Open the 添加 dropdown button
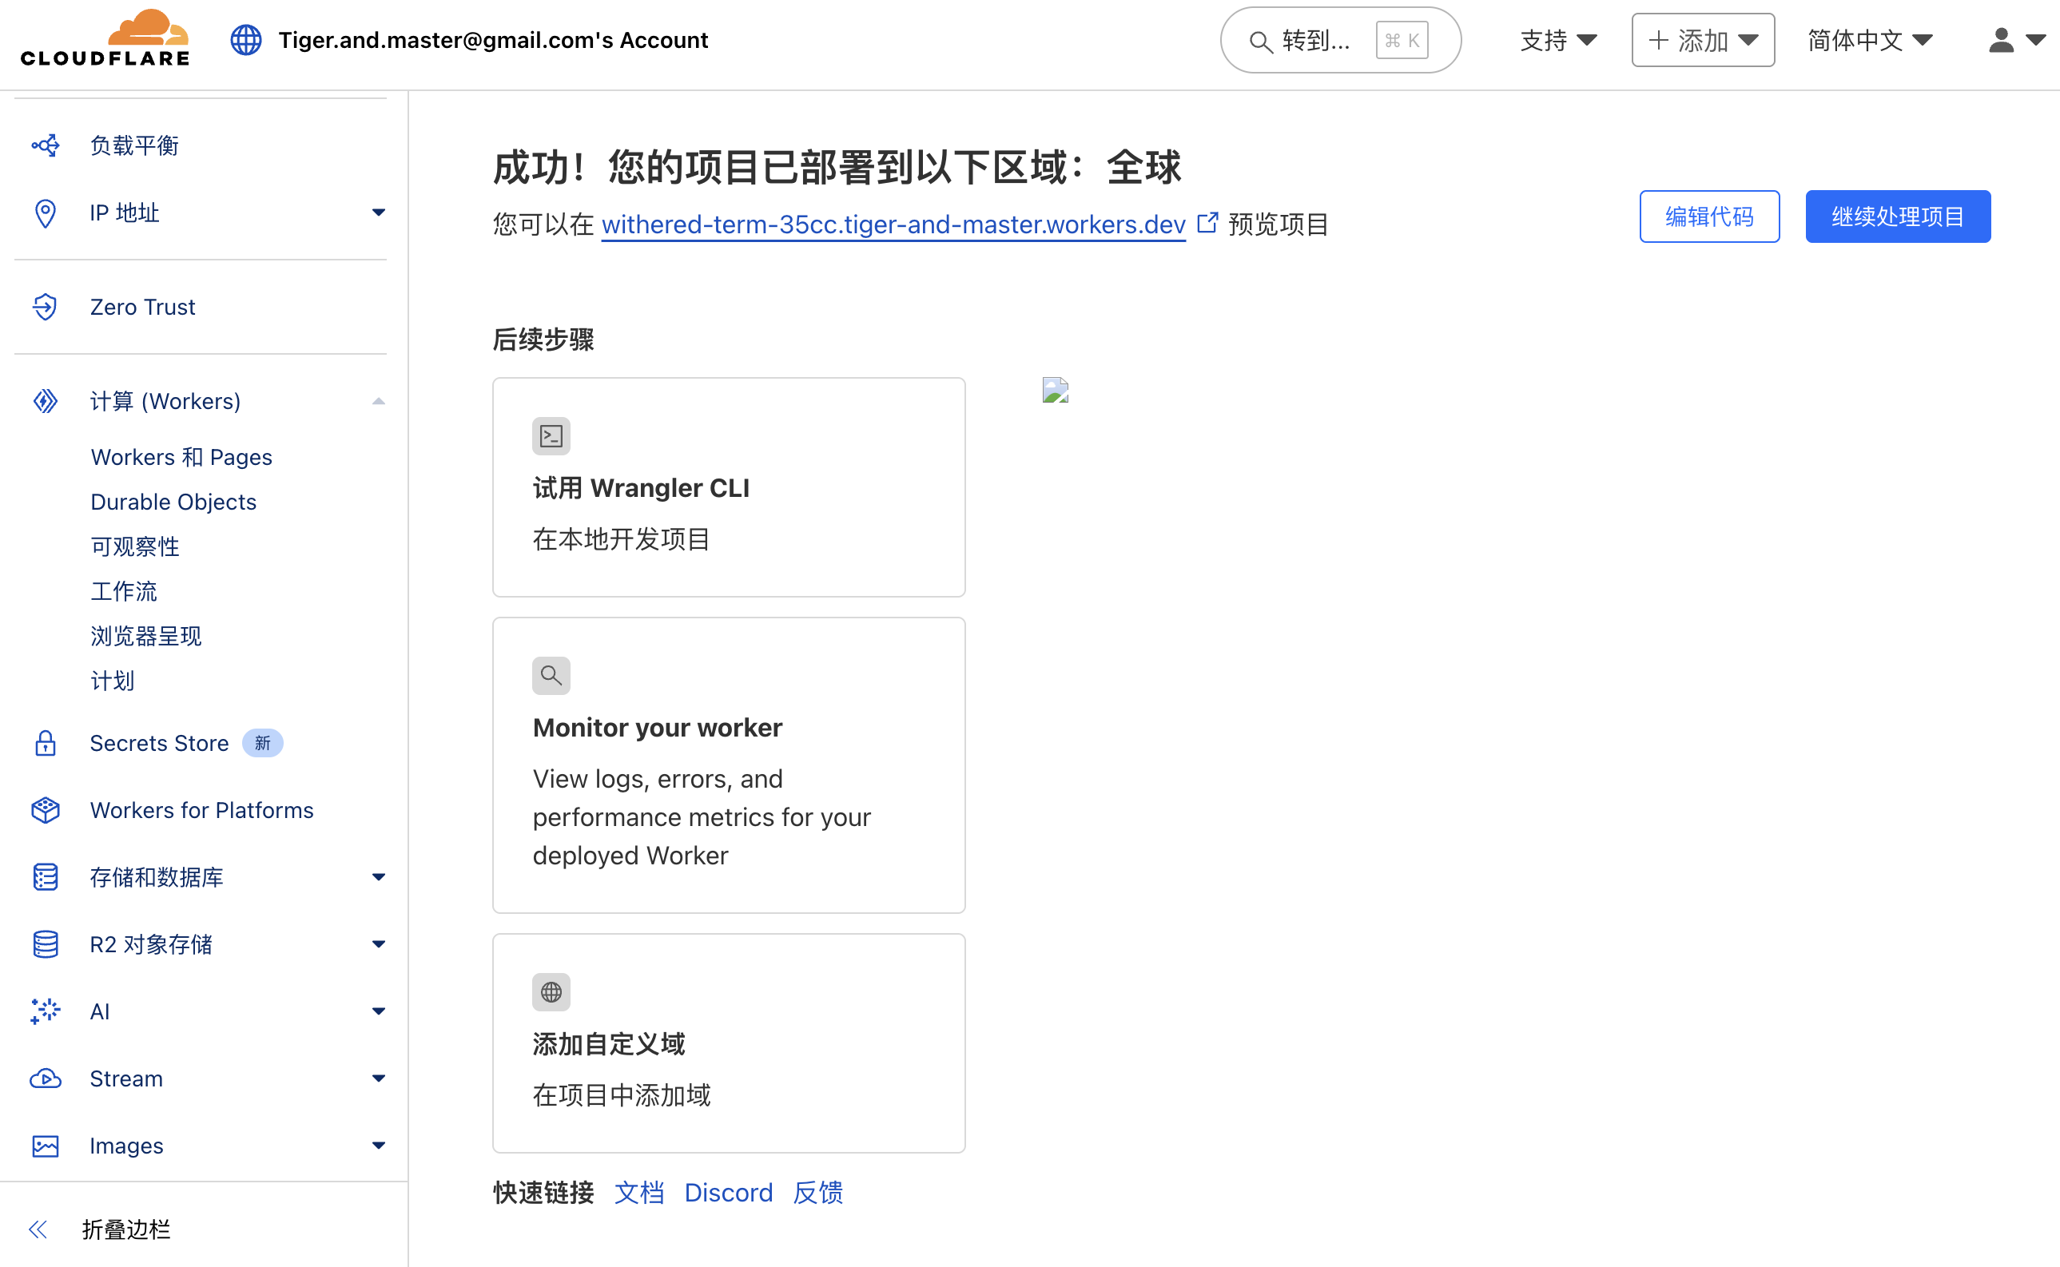 click(x=1703, y=40)
